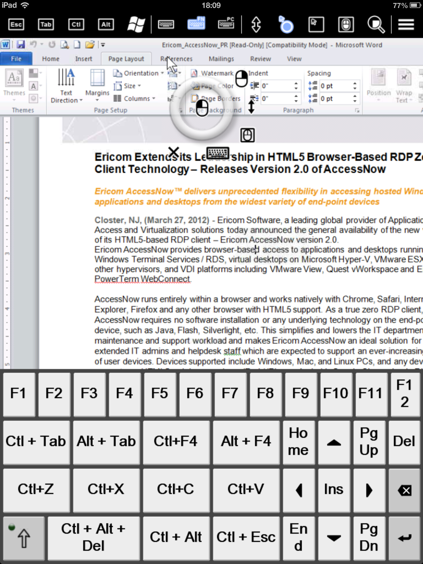Select the cursor pointer mode icon
423x564 pixels.
pyautogui.click(x=316, y=25)
